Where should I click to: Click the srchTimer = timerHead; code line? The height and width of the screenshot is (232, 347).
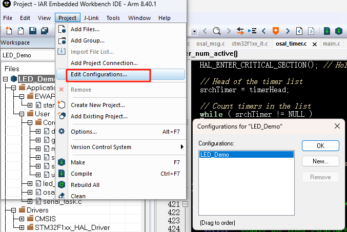coord(244,90)
